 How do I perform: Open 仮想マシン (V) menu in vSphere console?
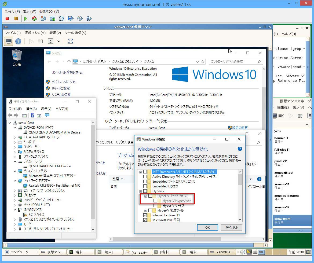[x=49, y=12]
